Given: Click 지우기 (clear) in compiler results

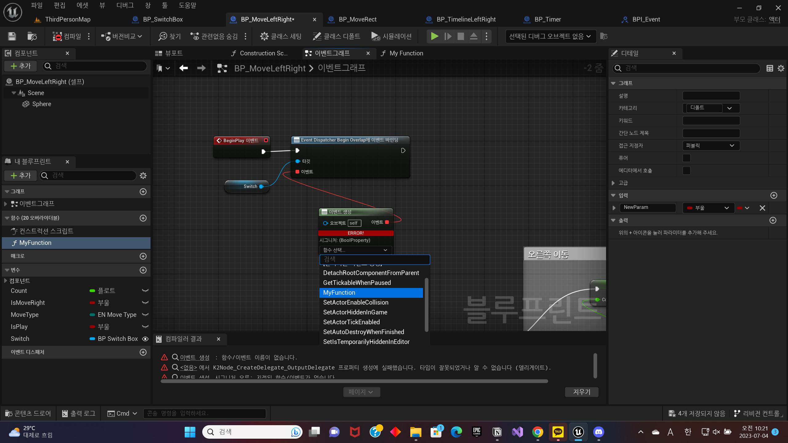Looking at the screenshot, I should click(x=581, y=392).
